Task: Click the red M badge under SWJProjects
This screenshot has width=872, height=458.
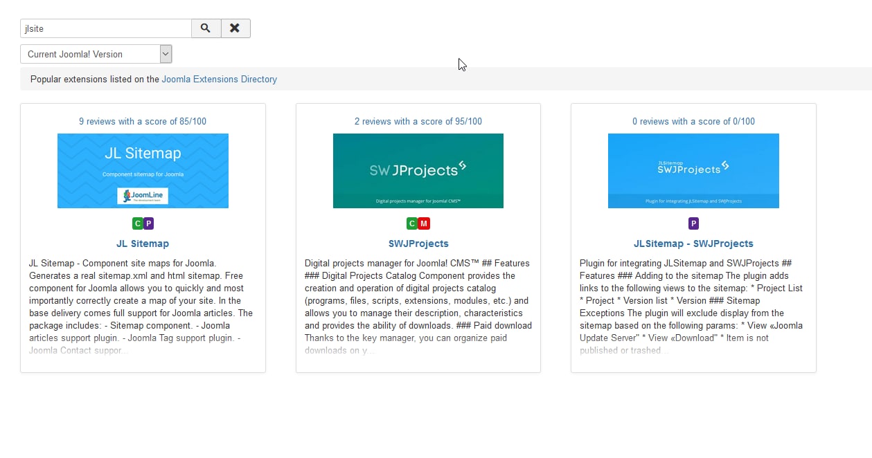Action: pyautogui.click(x=424, y=223)
